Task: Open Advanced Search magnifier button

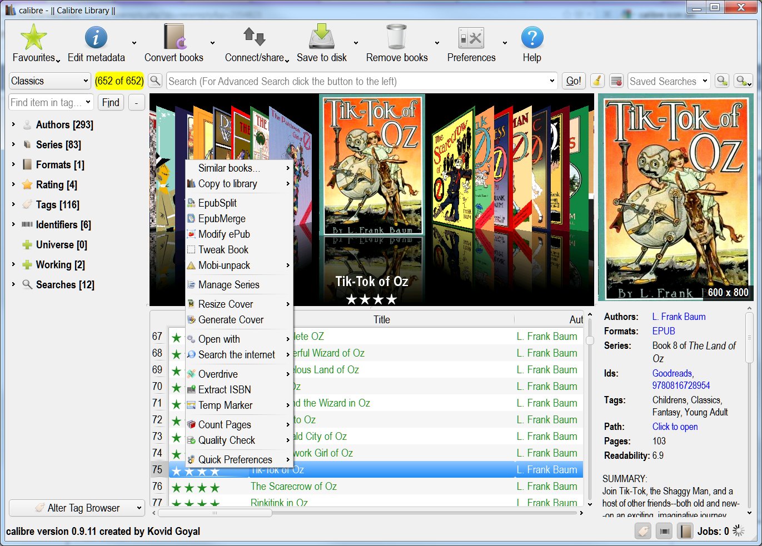Action: [156, 81]
